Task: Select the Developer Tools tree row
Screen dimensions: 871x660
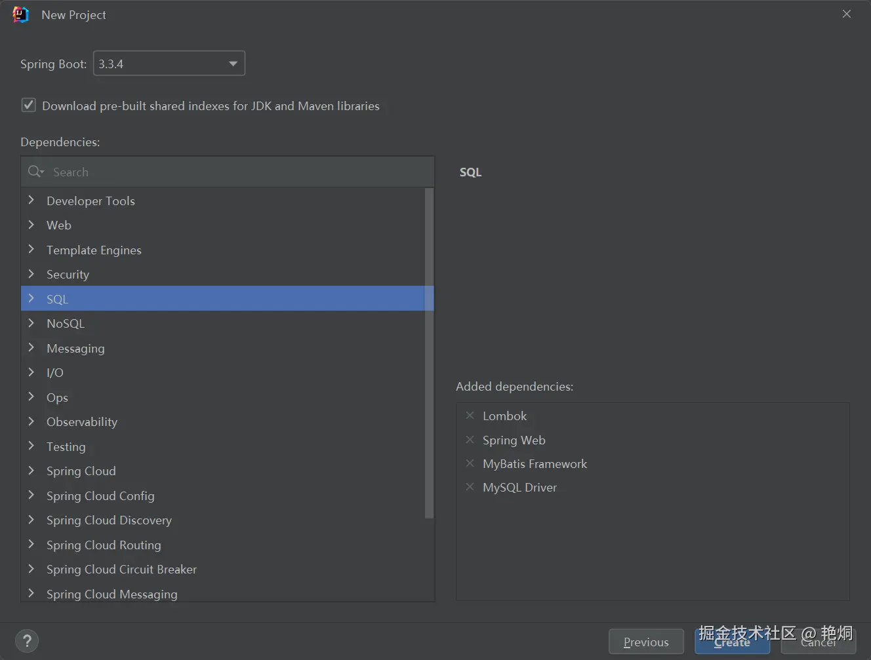Action: (x=223, y=201)
